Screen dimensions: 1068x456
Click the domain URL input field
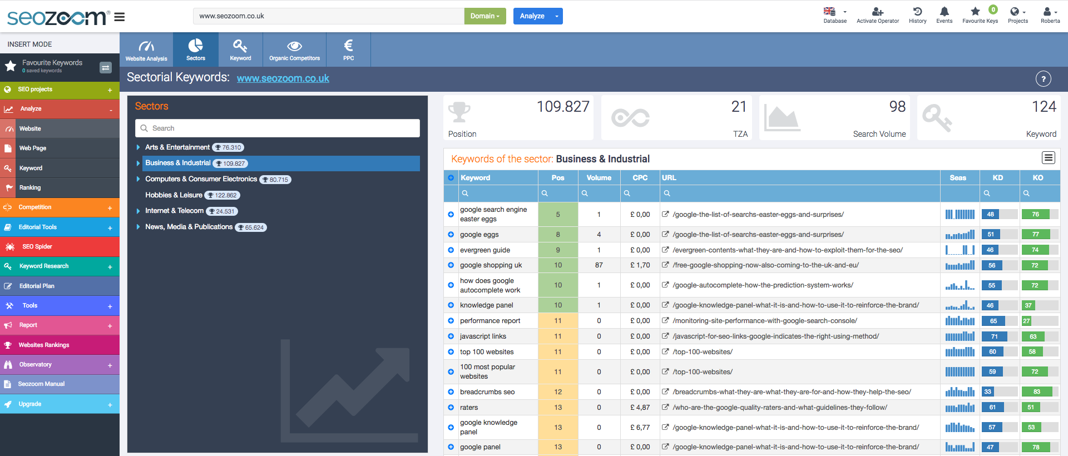click(329, 16)
